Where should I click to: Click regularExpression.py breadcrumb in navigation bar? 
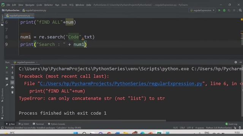[34, 10]
